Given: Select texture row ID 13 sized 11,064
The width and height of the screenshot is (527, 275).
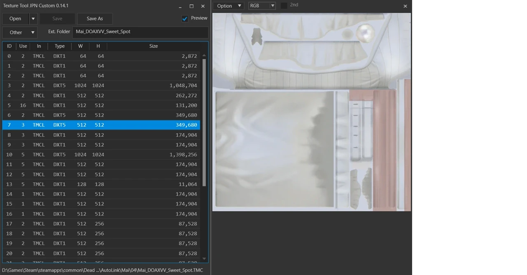Looking at the screenshot, I should [x=101, y=184].
